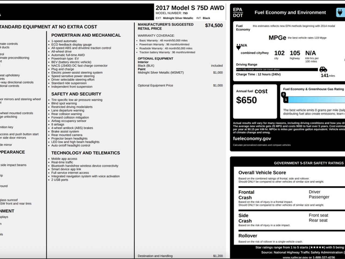The width and height of the screenshot is (345, 259).
Task: Click the car icon on the driving range bar
Action: (x=323, y=70)
